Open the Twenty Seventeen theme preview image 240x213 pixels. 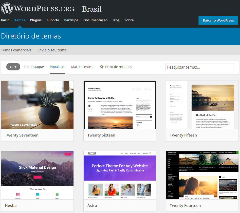click(37, 105)
